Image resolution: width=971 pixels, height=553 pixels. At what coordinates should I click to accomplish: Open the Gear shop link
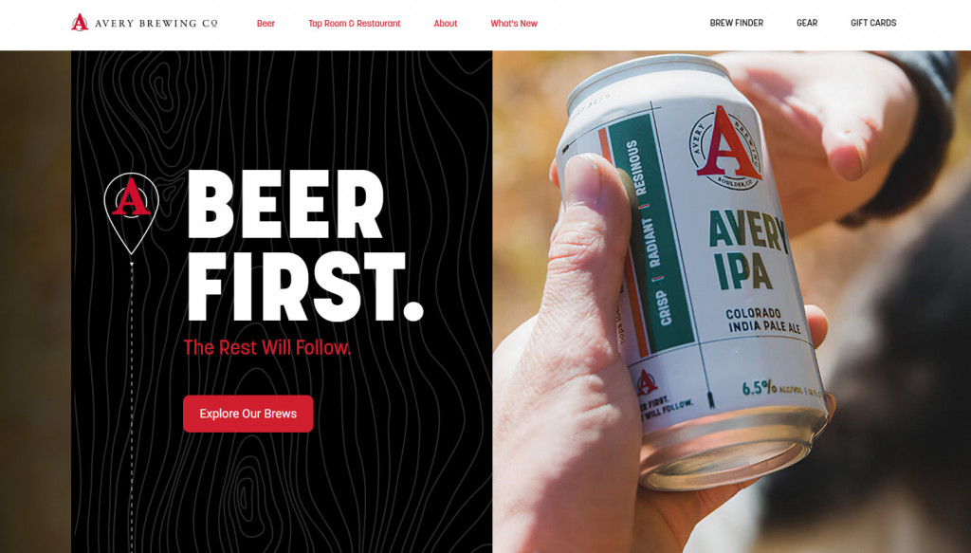pyautogui.click(x=807, y=23)
